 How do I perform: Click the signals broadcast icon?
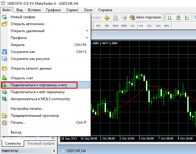(x=124, y=18)
